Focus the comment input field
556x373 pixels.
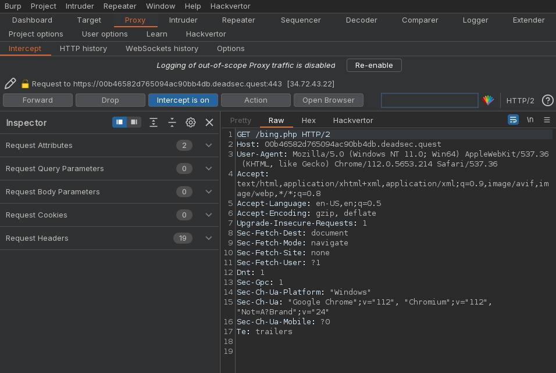(x=429, y=100)
